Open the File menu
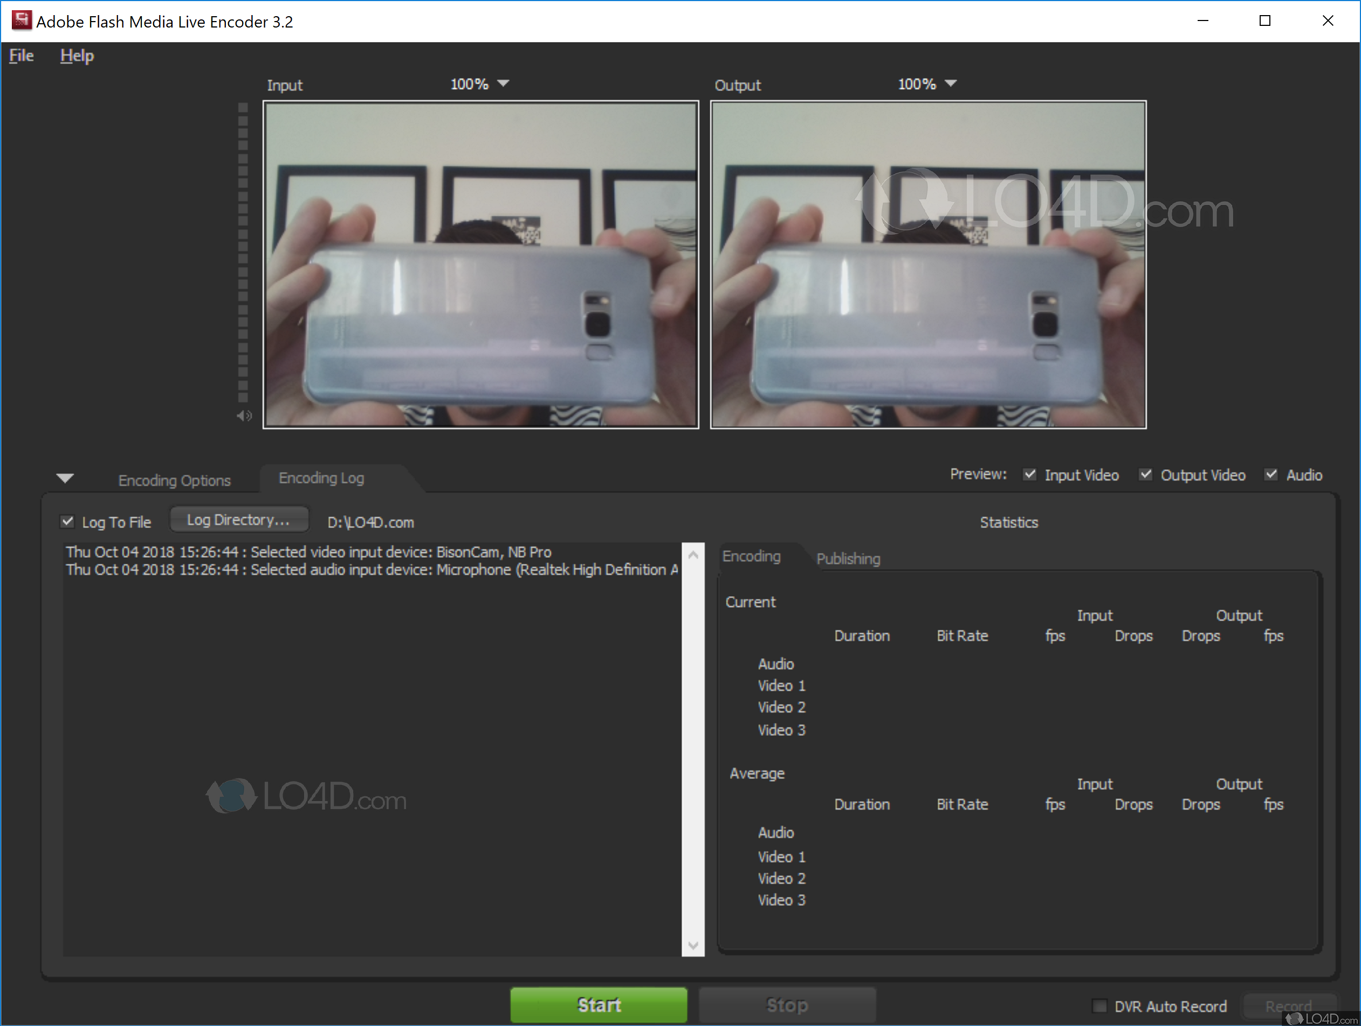 coord(21,56)
